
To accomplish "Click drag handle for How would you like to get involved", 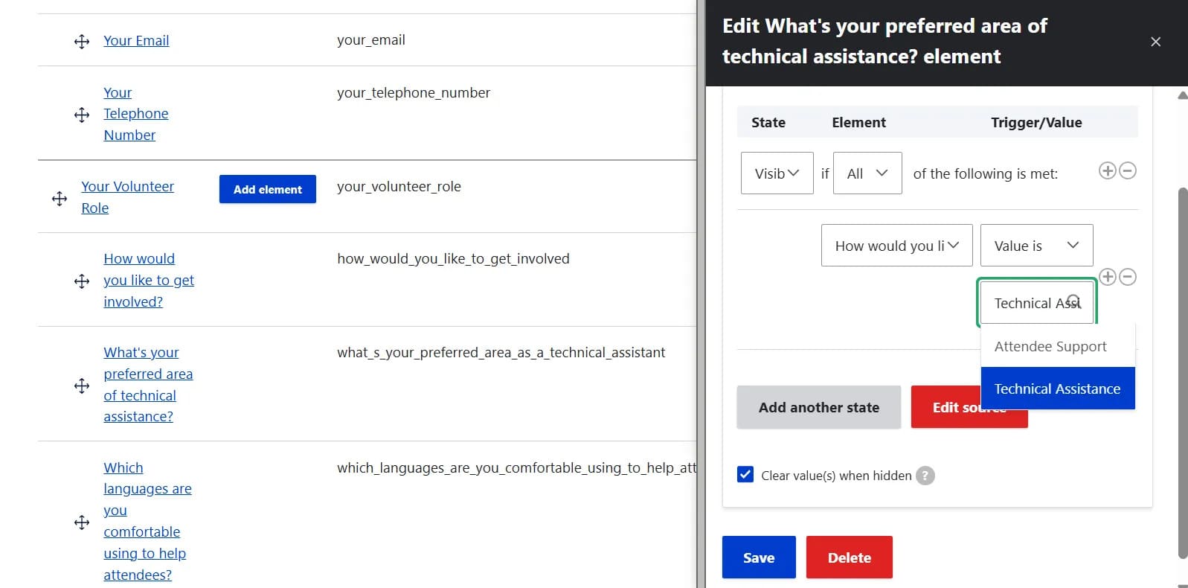I will (82, 281).
